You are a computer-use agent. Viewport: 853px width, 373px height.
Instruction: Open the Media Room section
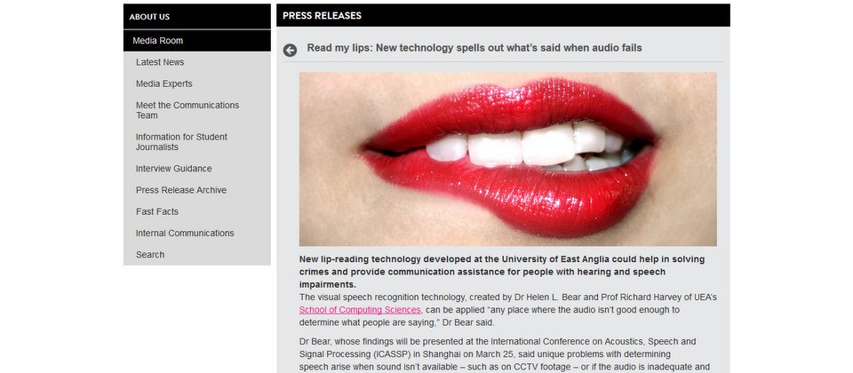coord(197,41)
